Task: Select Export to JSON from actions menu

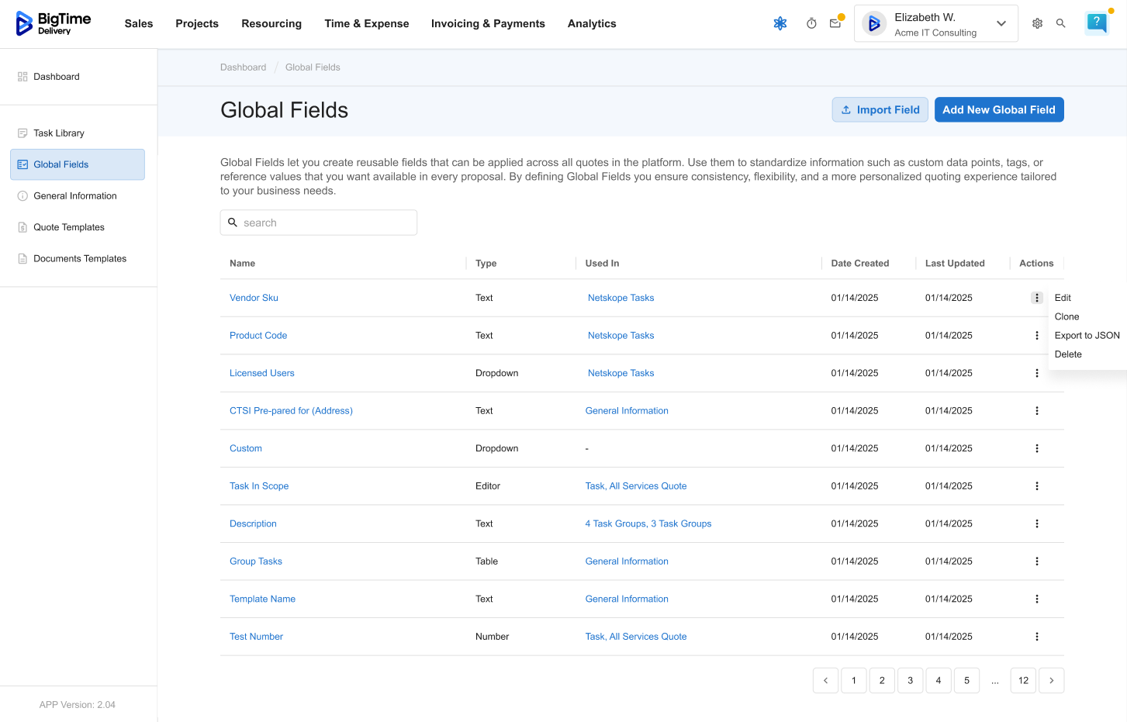Action: 1087,336
